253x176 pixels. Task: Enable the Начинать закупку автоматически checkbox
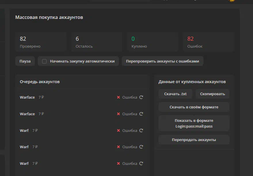coord(44,61)
